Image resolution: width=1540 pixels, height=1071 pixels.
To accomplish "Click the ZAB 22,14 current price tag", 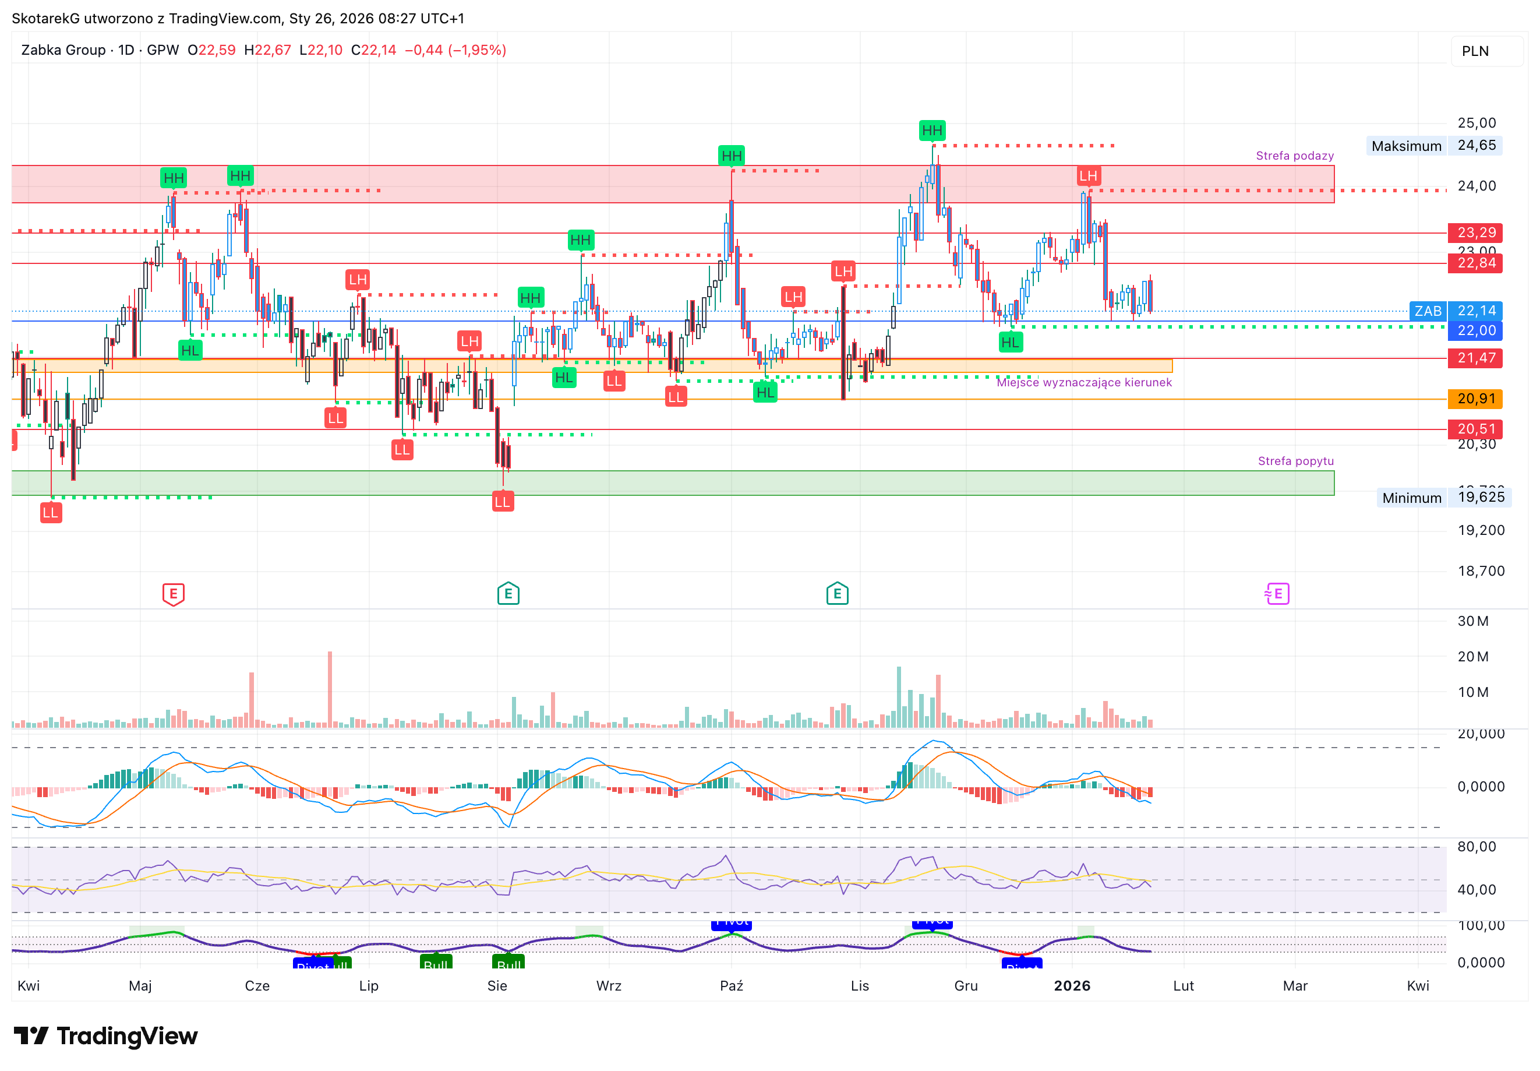I will [1456, 311].
